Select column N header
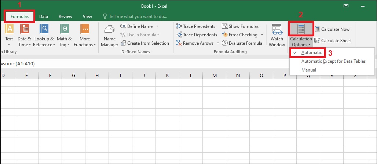 [238, 76]
